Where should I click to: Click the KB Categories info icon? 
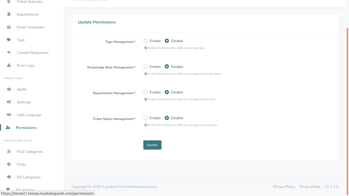tap(9, 177)
